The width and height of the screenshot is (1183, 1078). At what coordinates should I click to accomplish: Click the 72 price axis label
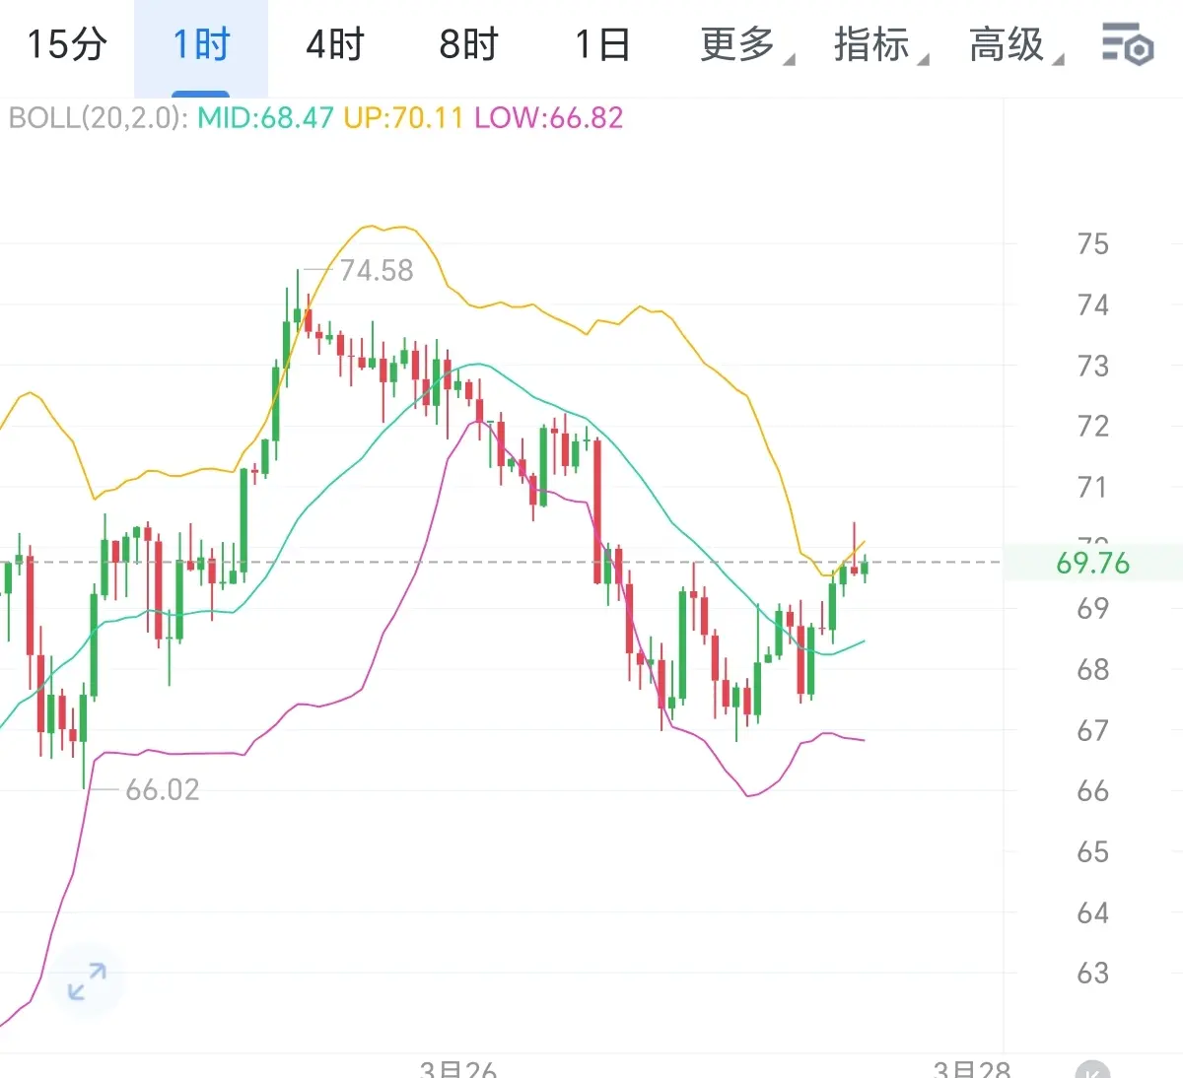[1092, 427]
